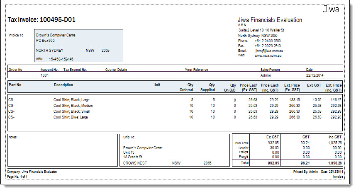Screen dimensions: 356x191
Task: Click the Courier Ex GST value 30.00
Action: click(x=274, y=148)
